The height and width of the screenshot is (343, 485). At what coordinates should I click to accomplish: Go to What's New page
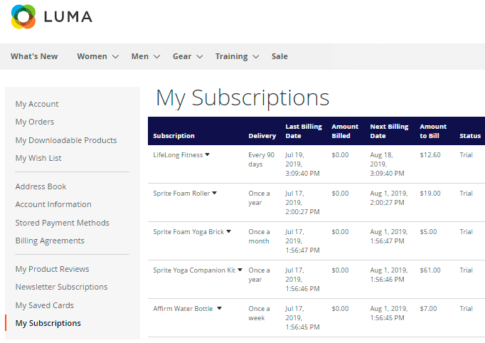(34, 56)
